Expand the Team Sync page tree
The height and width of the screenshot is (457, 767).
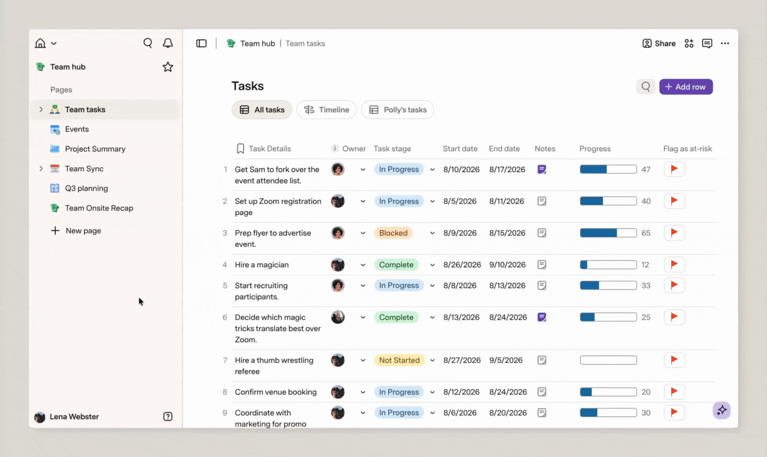(x=41, y=168)
